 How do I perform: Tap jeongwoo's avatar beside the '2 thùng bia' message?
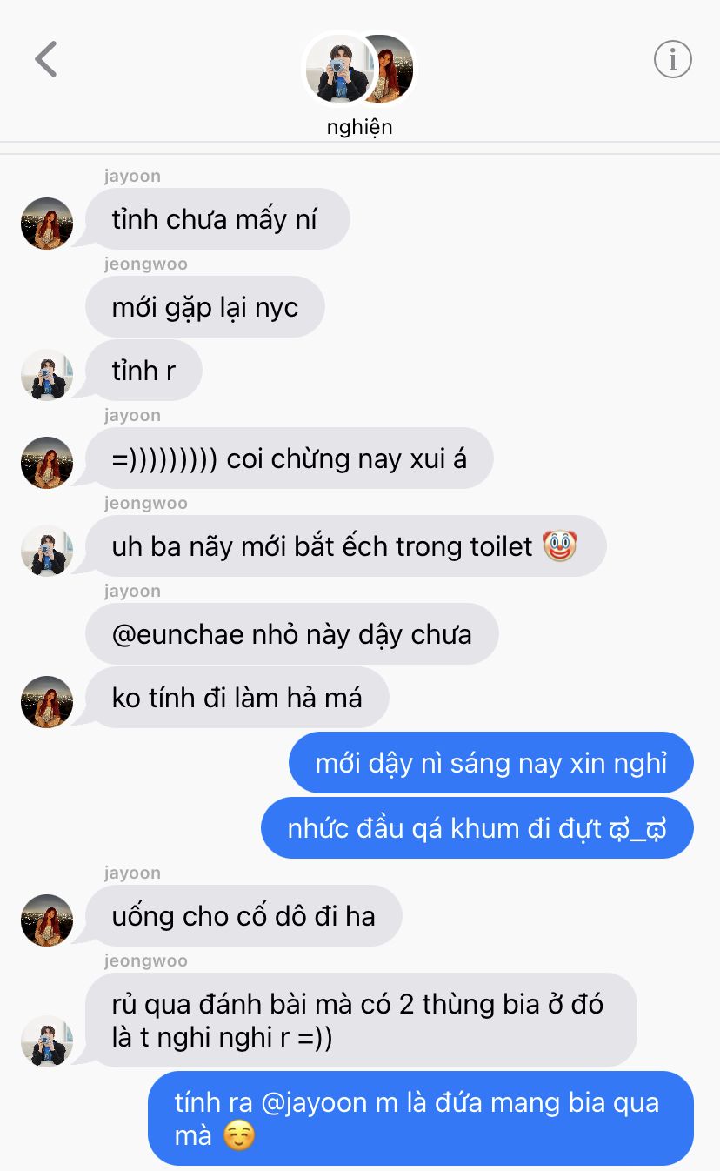coord(47,1041)
